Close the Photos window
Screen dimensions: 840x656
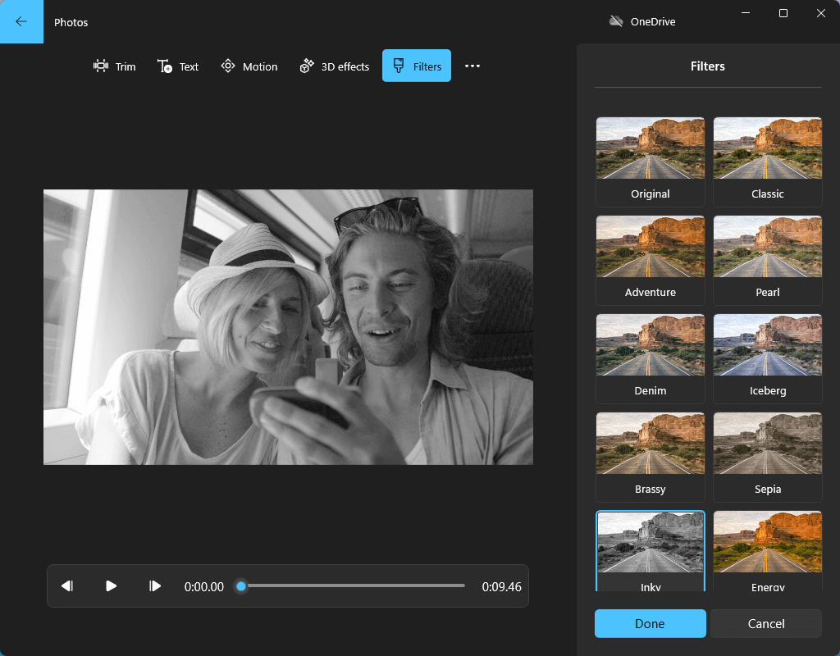pyautogui.click(x=820, y=13)
